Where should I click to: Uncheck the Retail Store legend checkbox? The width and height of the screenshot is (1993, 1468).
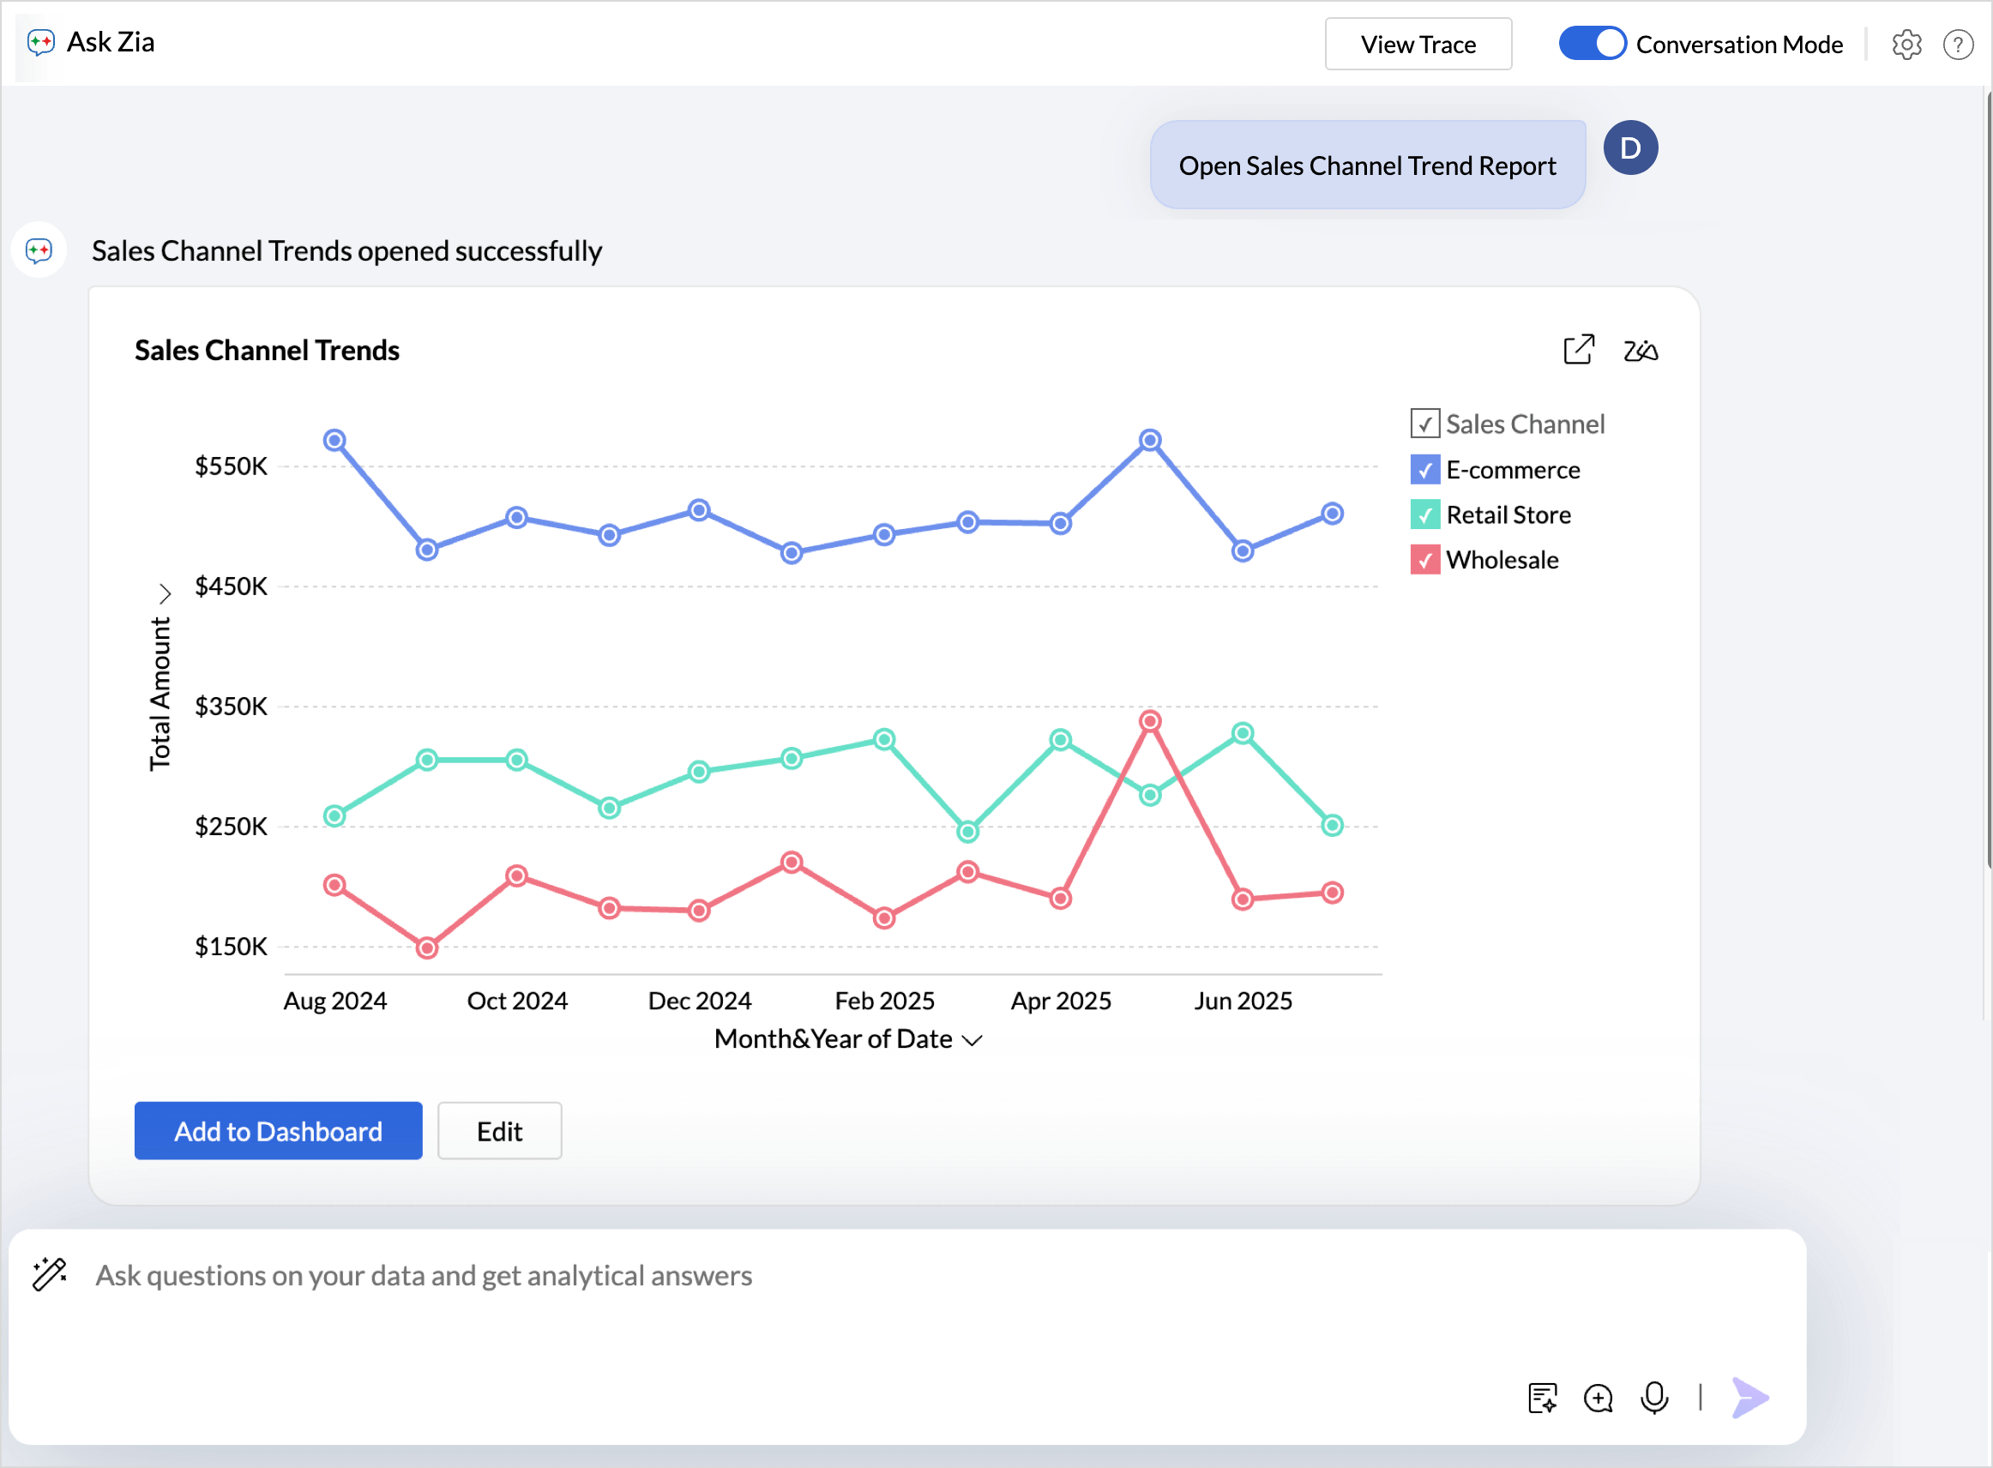pyautogui.click(x=1424, y=515)
